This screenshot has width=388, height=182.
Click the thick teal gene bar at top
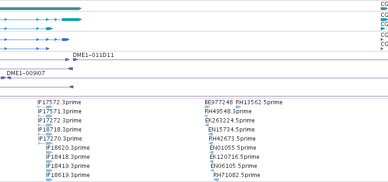[41, 9]
